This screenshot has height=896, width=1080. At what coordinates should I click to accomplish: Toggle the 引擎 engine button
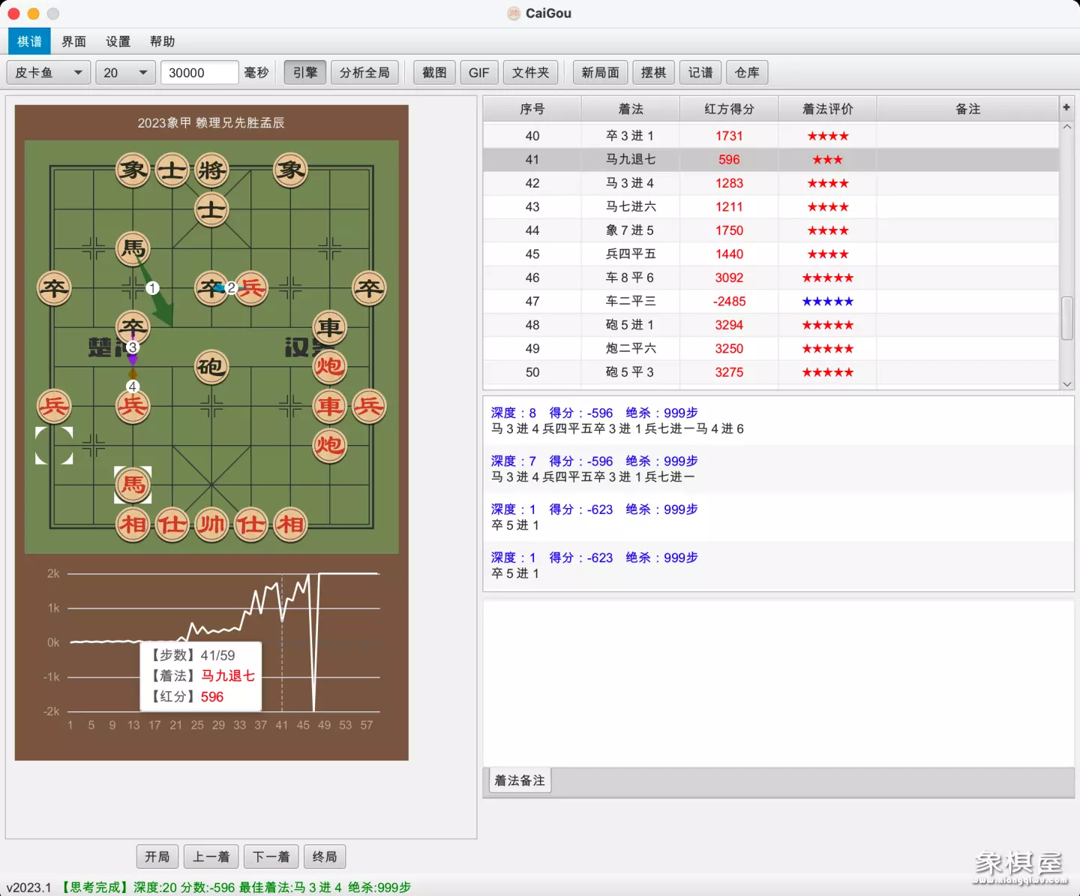tap(305, 73)
